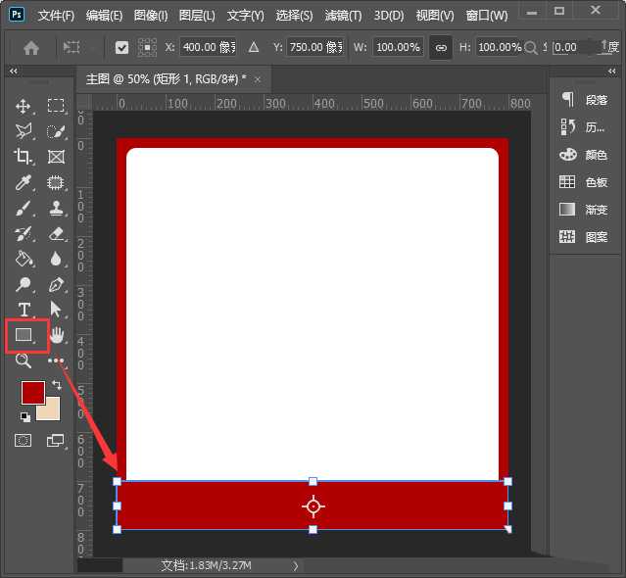Select the Rectangle shape tool
This screenshot has height=578, width=626.
(24, 336)
